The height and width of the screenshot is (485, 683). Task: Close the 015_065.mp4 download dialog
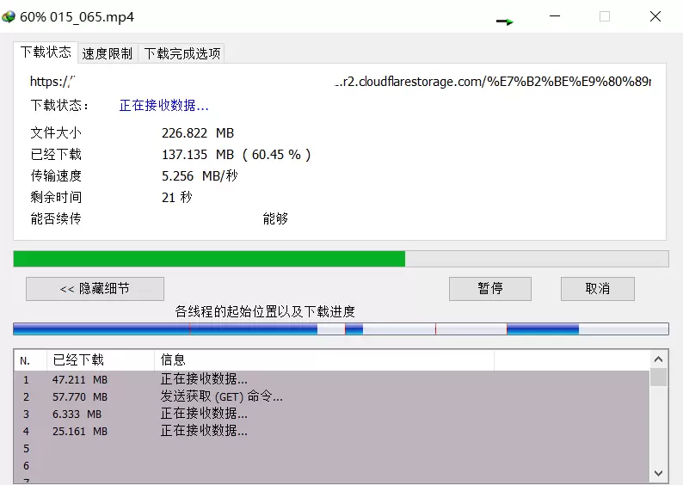[x=655, y=16]
